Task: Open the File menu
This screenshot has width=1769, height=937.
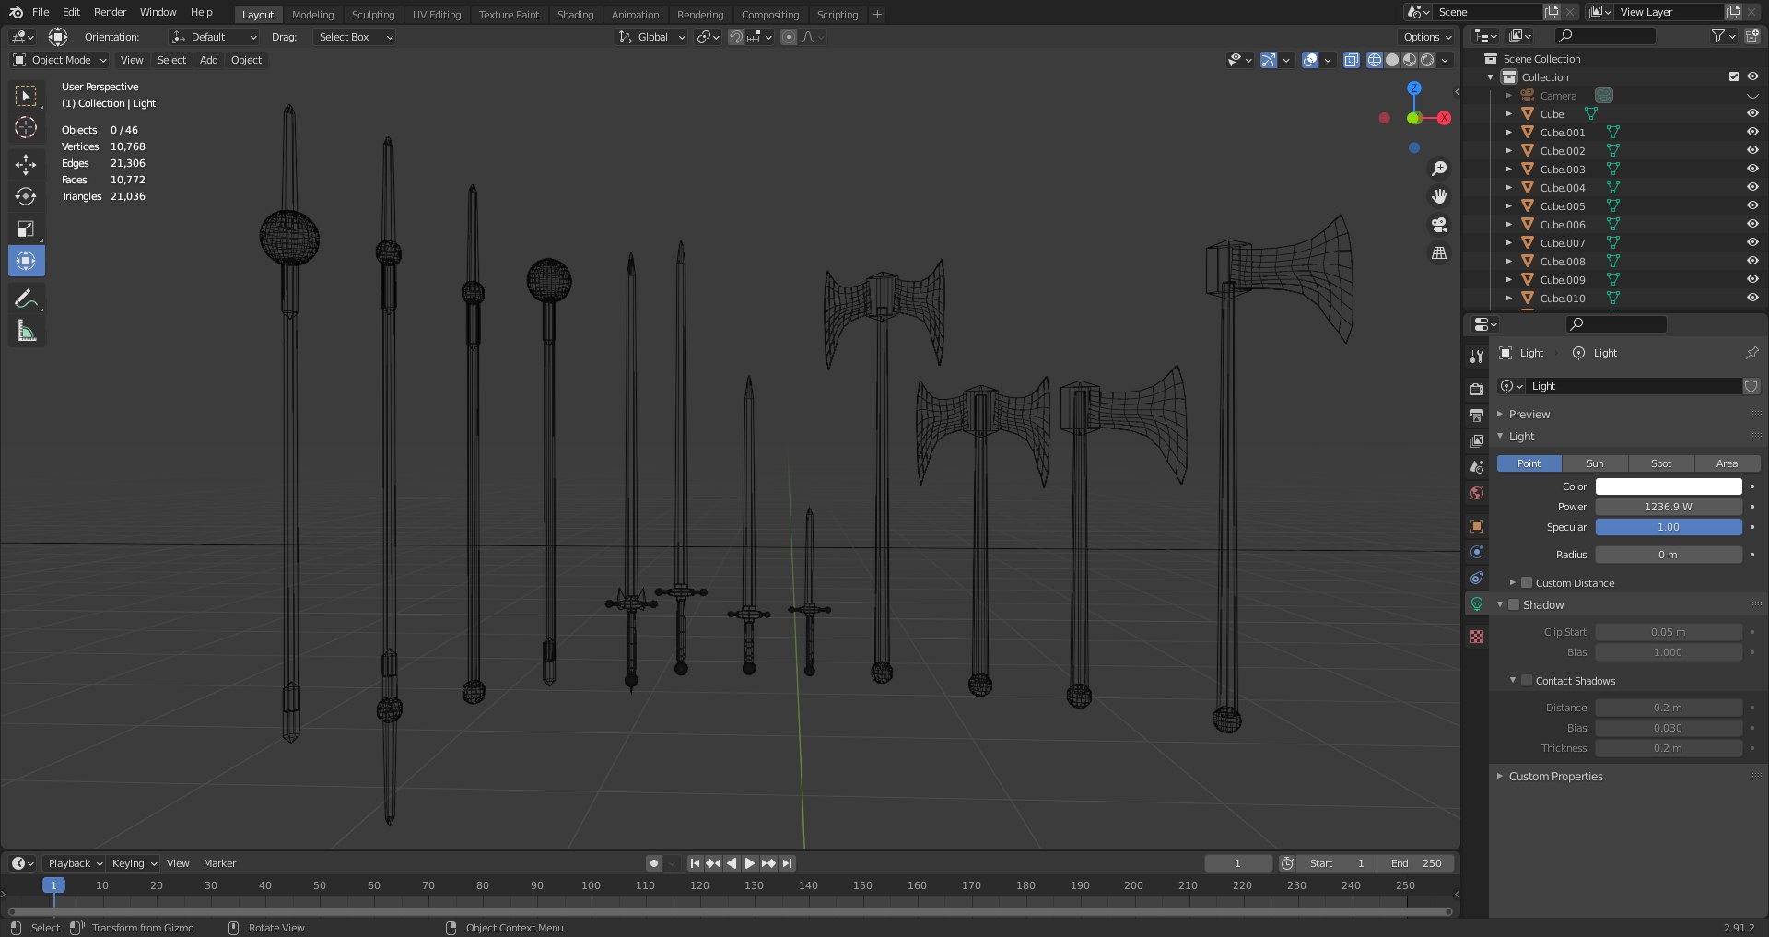Action: [x=41, y=12]
